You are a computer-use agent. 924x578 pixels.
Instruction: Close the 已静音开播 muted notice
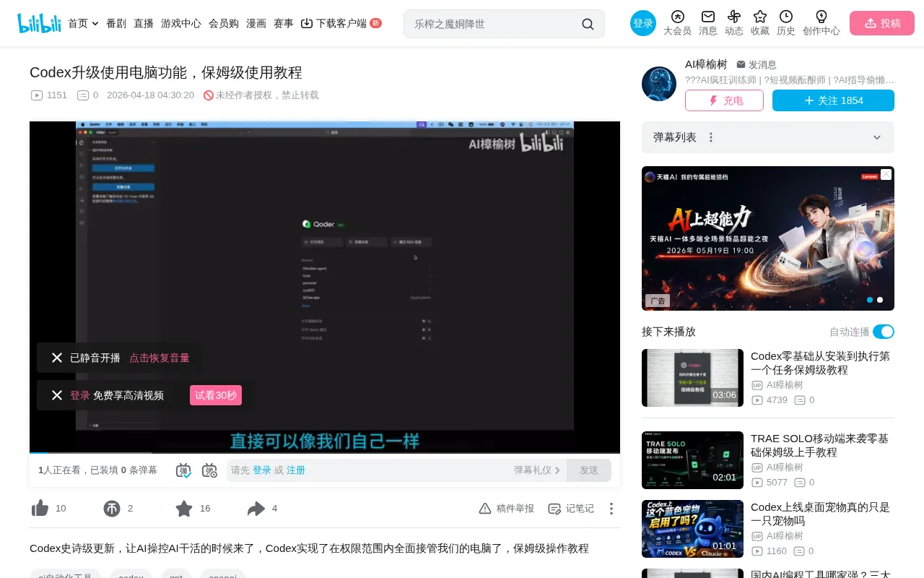point(57,358)
